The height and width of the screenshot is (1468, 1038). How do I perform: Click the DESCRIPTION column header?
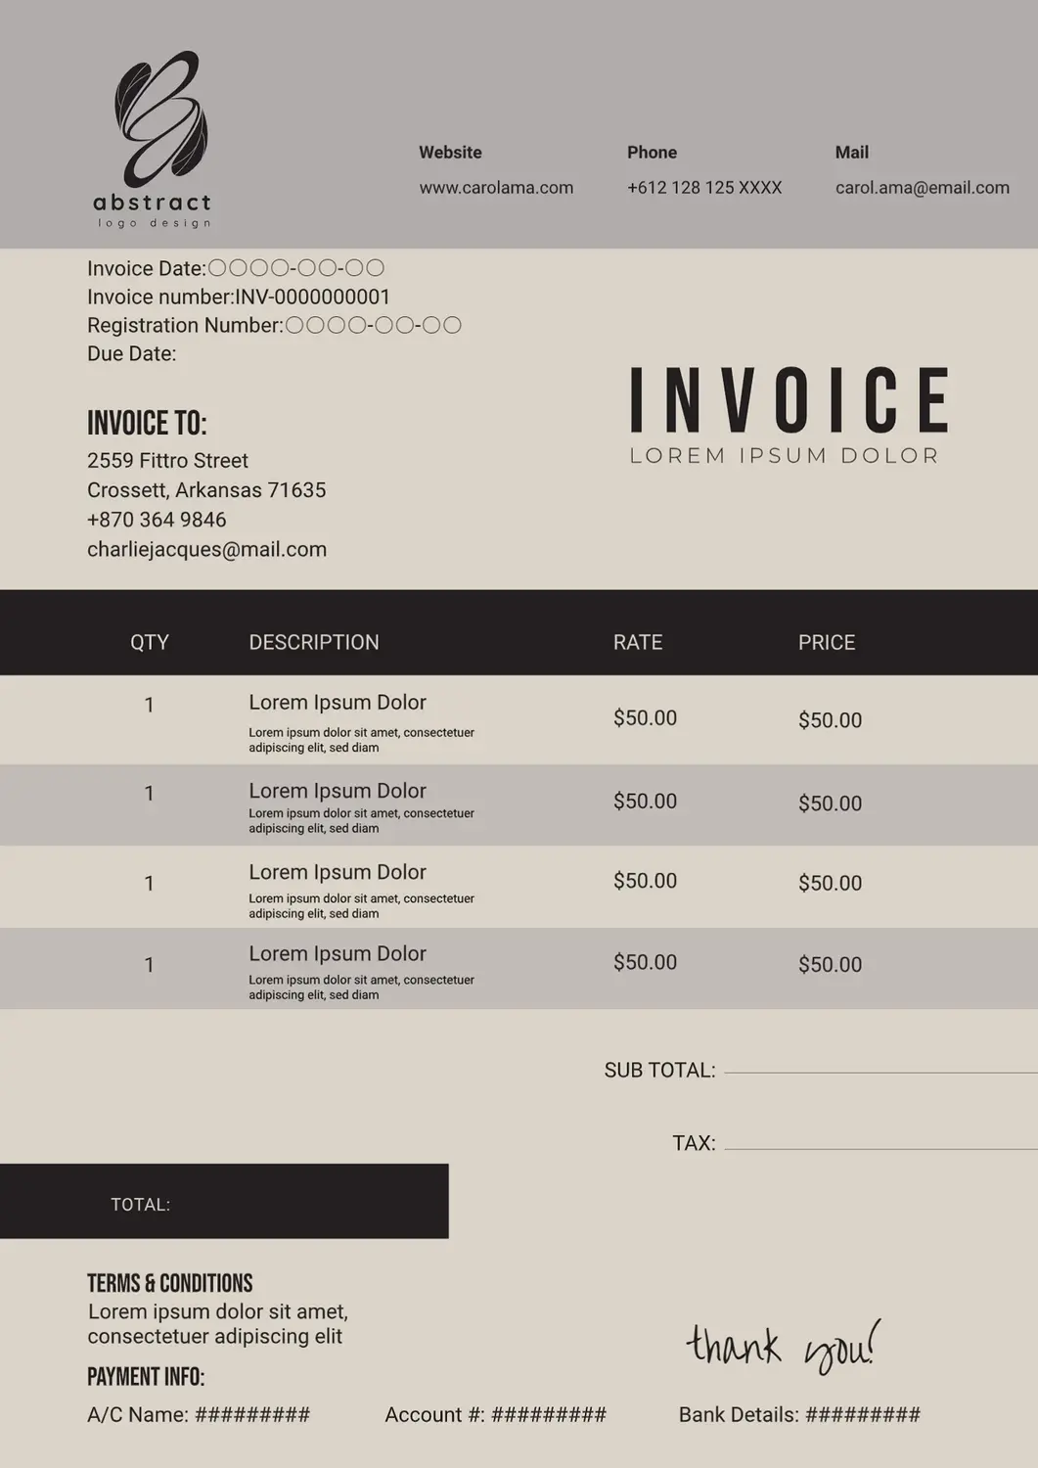[313, 642]
